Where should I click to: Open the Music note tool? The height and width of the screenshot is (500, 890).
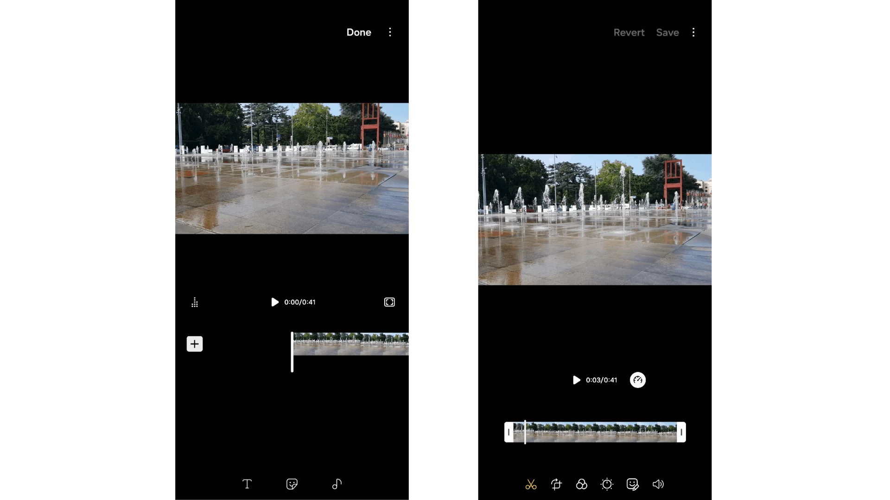coord(337,484)
